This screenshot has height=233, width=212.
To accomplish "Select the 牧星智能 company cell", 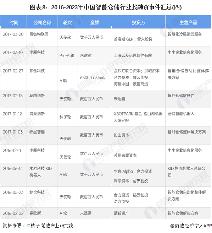I will click(x=42, y=136).
